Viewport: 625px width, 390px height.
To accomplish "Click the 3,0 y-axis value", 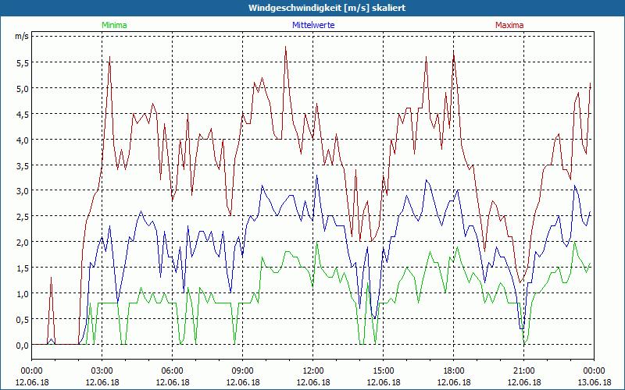I will [23, 190].
